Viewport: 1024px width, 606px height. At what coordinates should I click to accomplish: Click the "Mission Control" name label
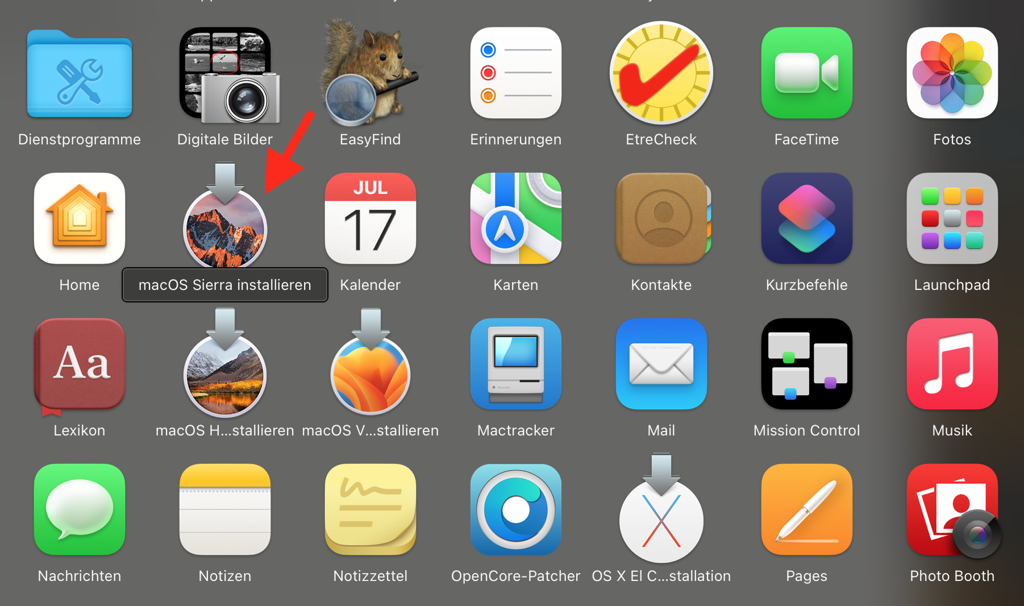click(x=807, y=430)
